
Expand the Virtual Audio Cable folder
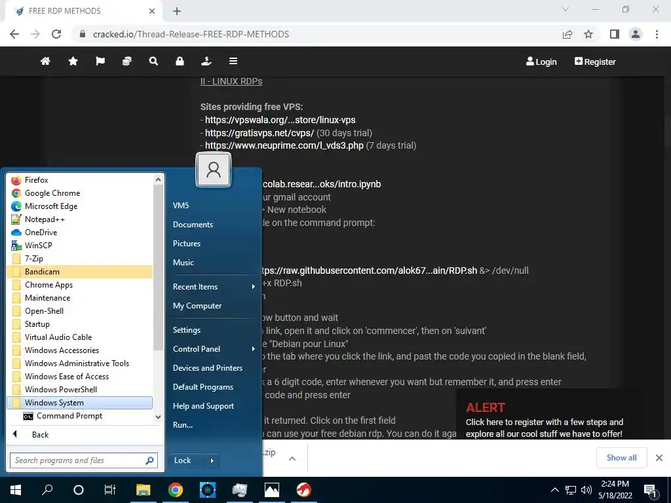click(79, 337)
